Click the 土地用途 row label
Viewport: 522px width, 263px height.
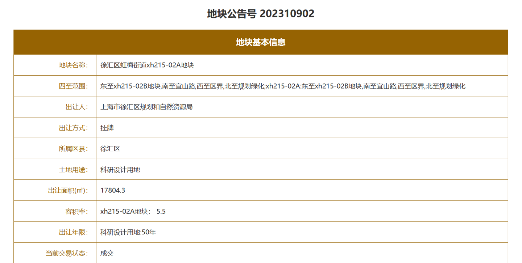point(75,169)
